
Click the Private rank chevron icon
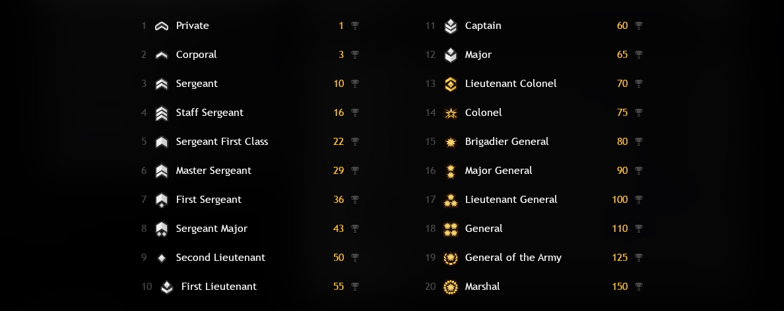(x=162, y=26)
